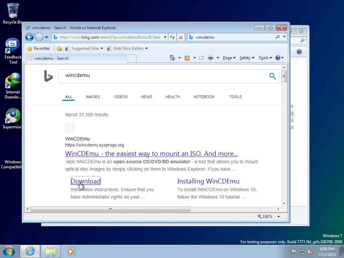Click the taskbar clock 6:09 PM
The width and height of the screenshot is (344, 258).
click(327, 249)
